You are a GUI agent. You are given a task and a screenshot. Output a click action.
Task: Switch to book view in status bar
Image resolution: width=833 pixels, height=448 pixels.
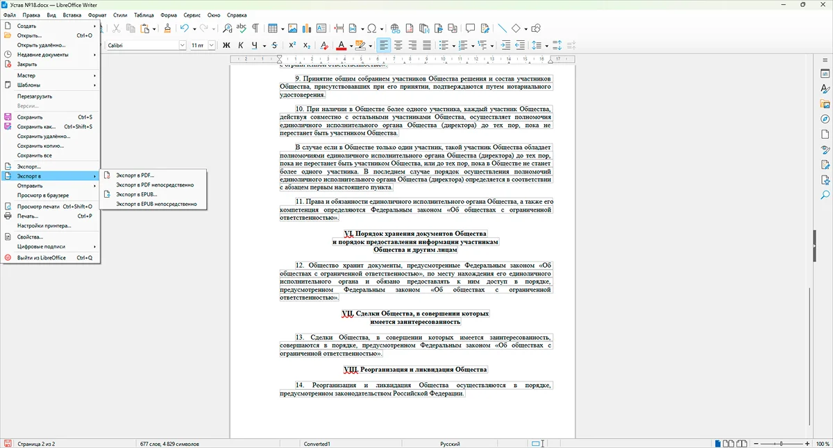[742, 443]
